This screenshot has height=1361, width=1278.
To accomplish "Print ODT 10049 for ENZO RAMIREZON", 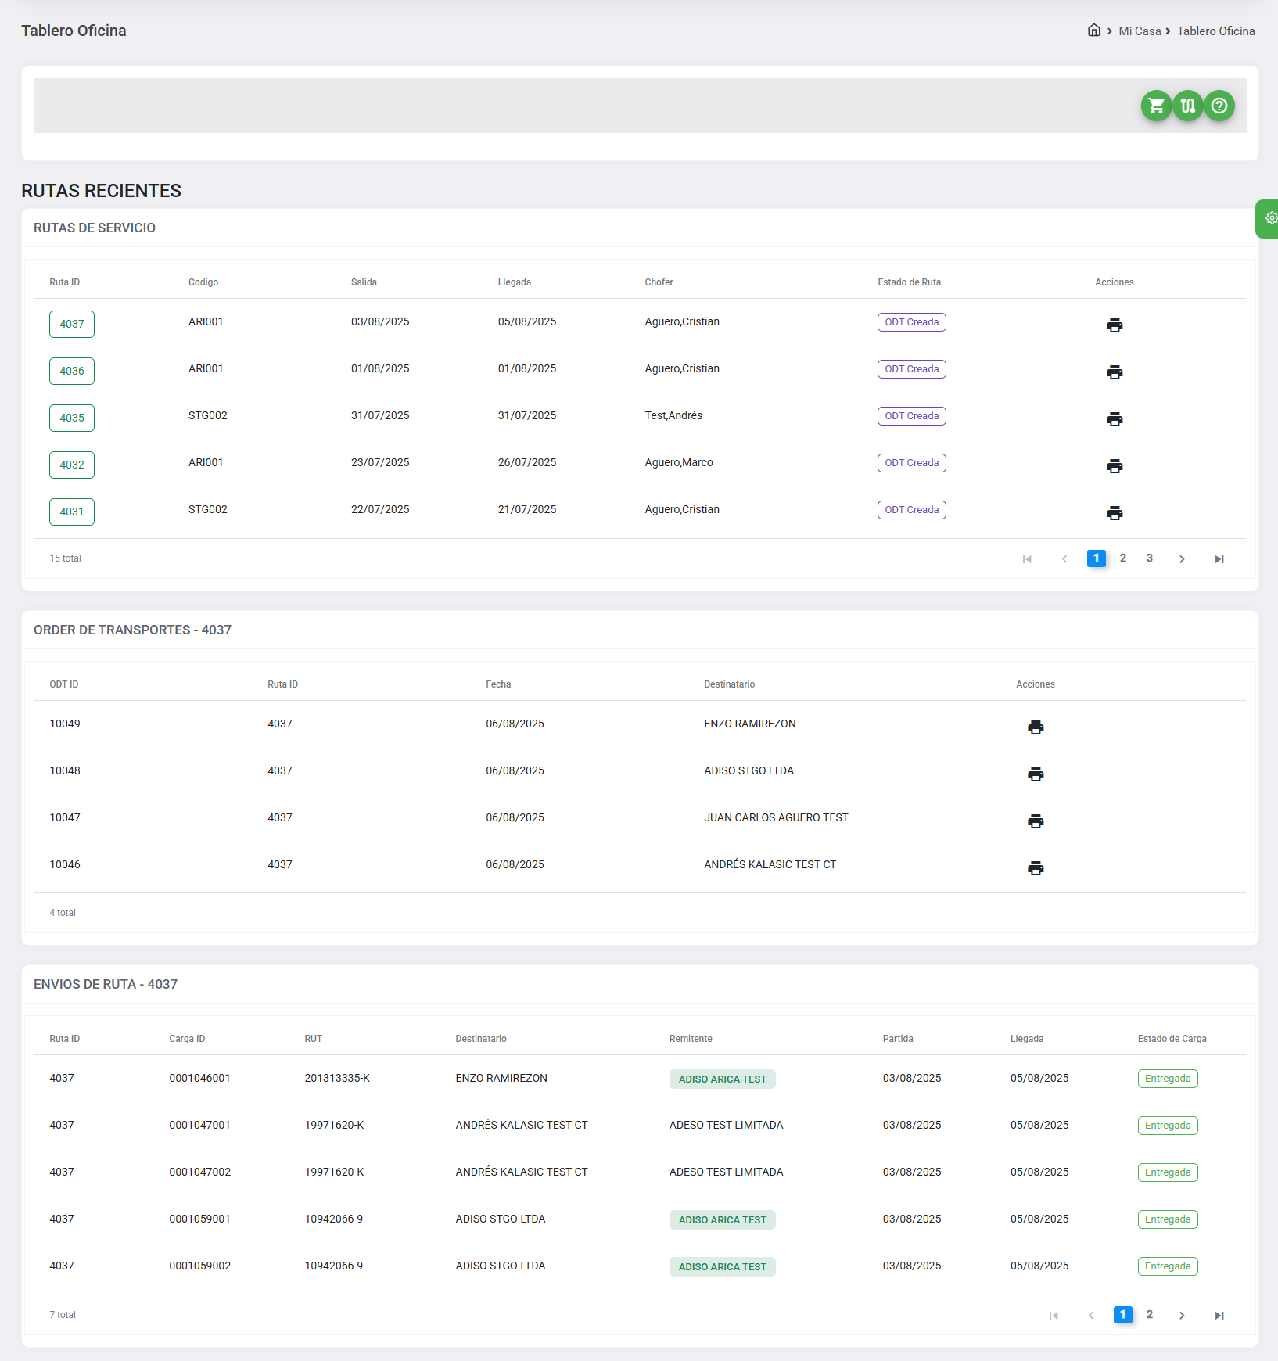I will point(1036,727).
